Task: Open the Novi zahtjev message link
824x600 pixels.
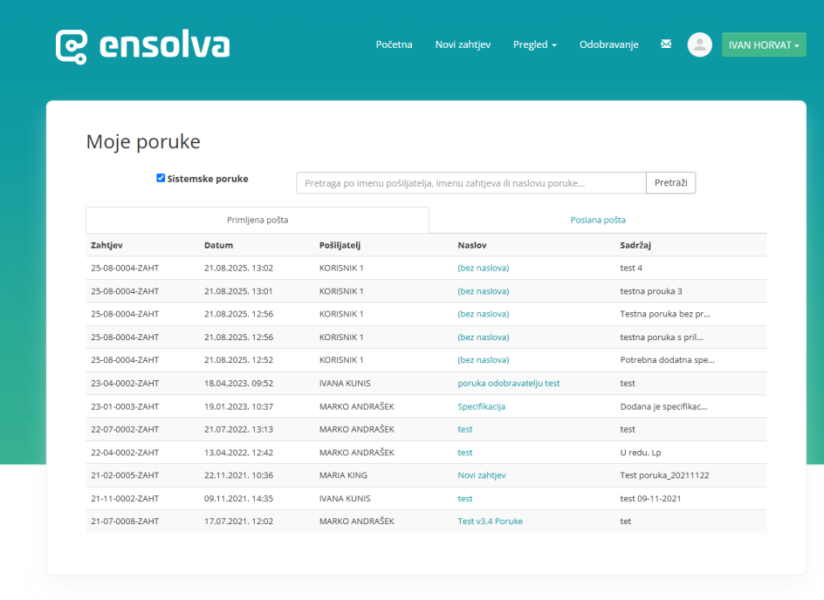Action: click(481, 475)
